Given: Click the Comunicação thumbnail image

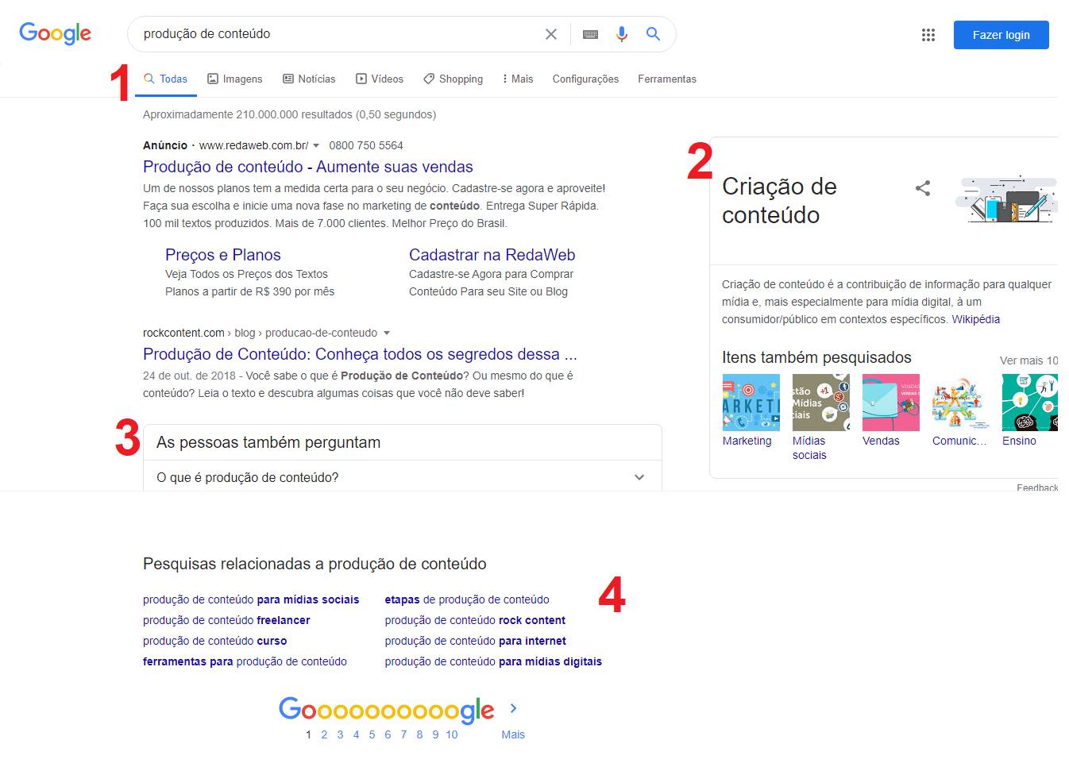Looking at the screenshot, I should [961, 403].
